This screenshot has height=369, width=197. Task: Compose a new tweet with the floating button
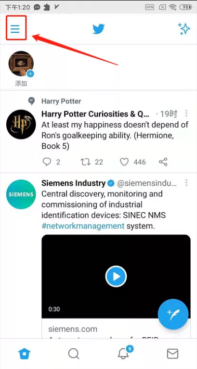173,314
